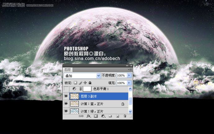Click mask link chain of 色彩平衡 1
The width and height of the screenshot is (214, 134).
81,89
